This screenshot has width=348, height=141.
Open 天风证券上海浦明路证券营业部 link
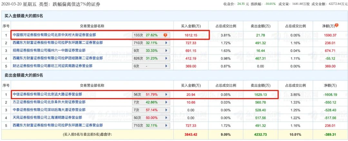point(47,117)
